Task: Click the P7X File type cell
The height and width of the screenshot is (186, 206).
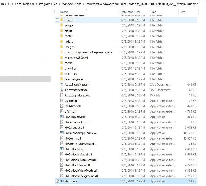Action: pos(155,95)
